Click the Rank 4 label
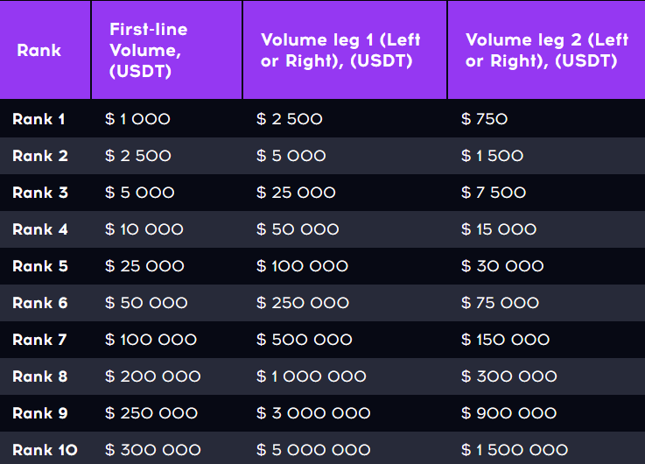The width and height of the screenshot is (645, 464). 40,229
